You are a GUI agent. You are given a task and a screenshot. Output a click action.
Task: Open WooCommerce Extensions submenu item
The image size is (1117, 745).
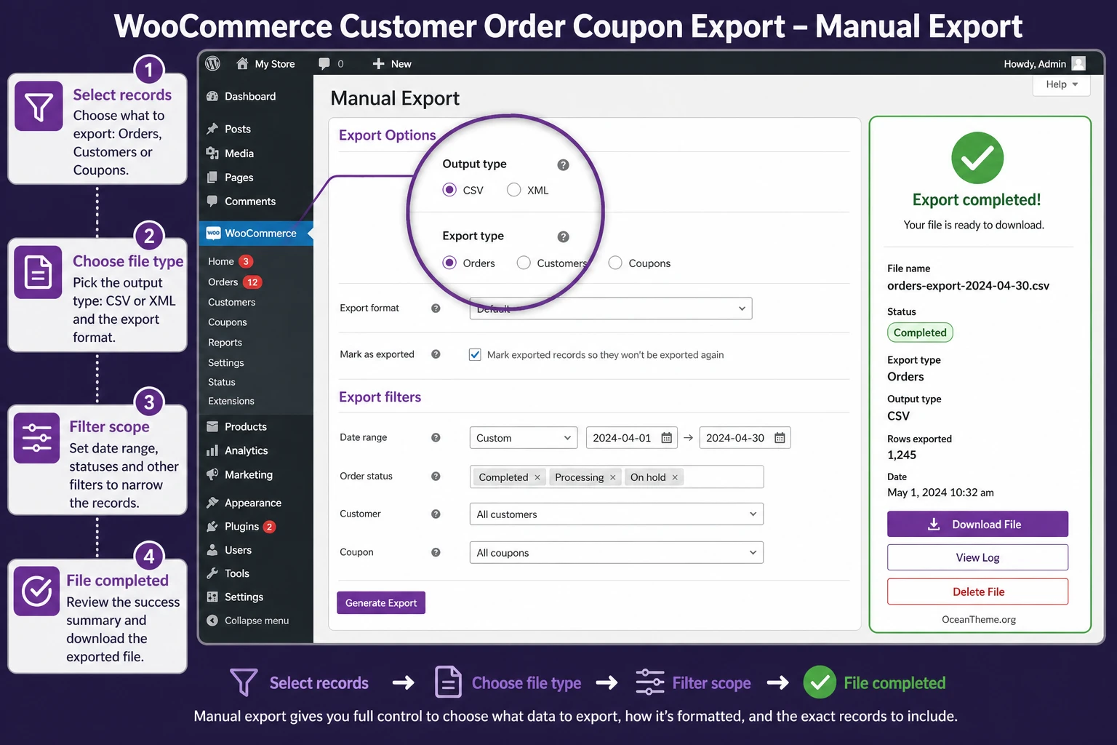pyautogui.click(x=231, y=401)
